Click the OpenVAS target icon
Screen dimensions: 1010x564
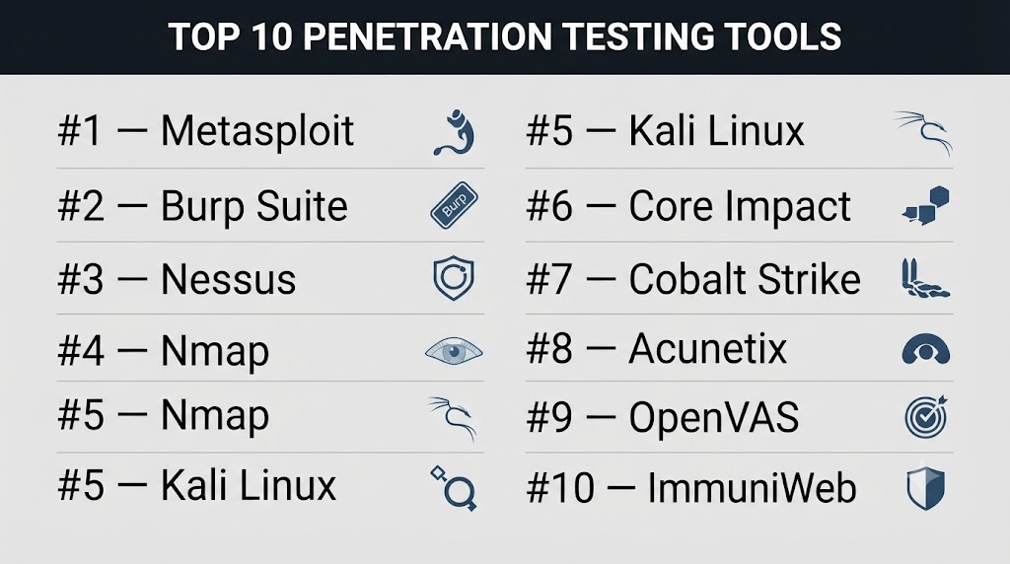click(x=926, y=417)
